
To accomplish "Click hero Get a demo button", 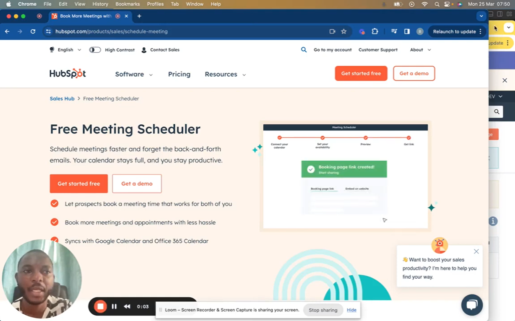I will (137, 184).
